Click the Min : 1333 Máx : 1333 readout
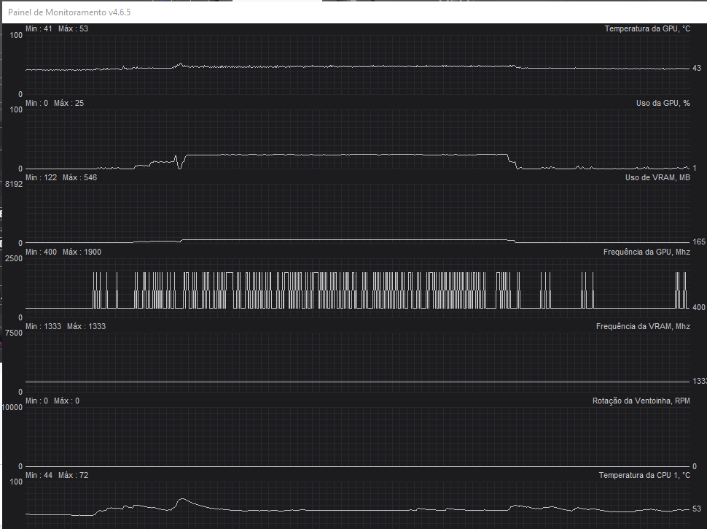707x529 pixels. pyautogui.click(x=66, y=326)
